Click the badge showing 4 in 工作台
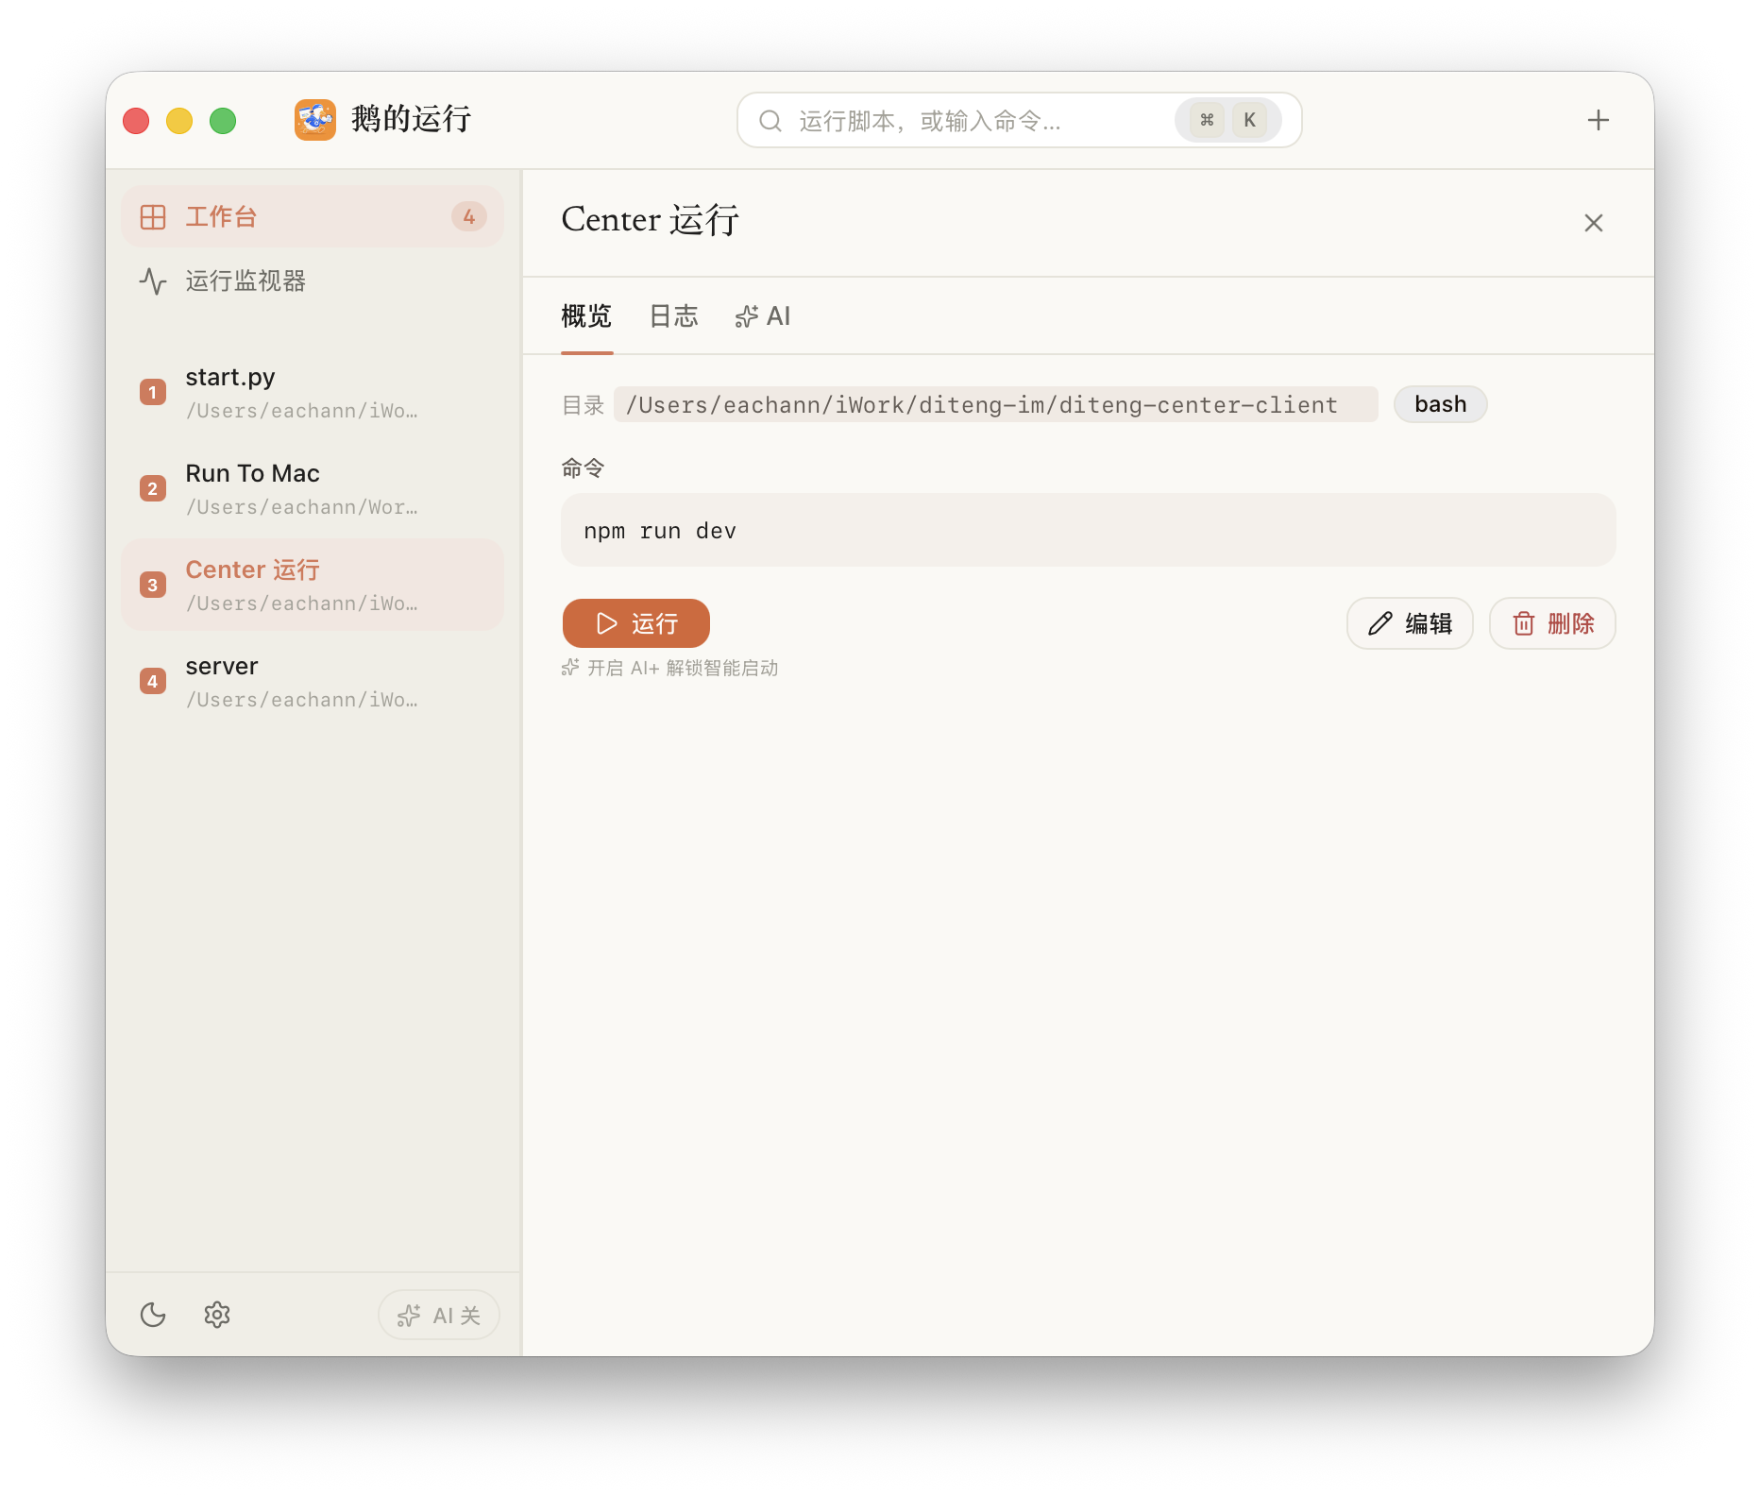 (x=468, y=216)
